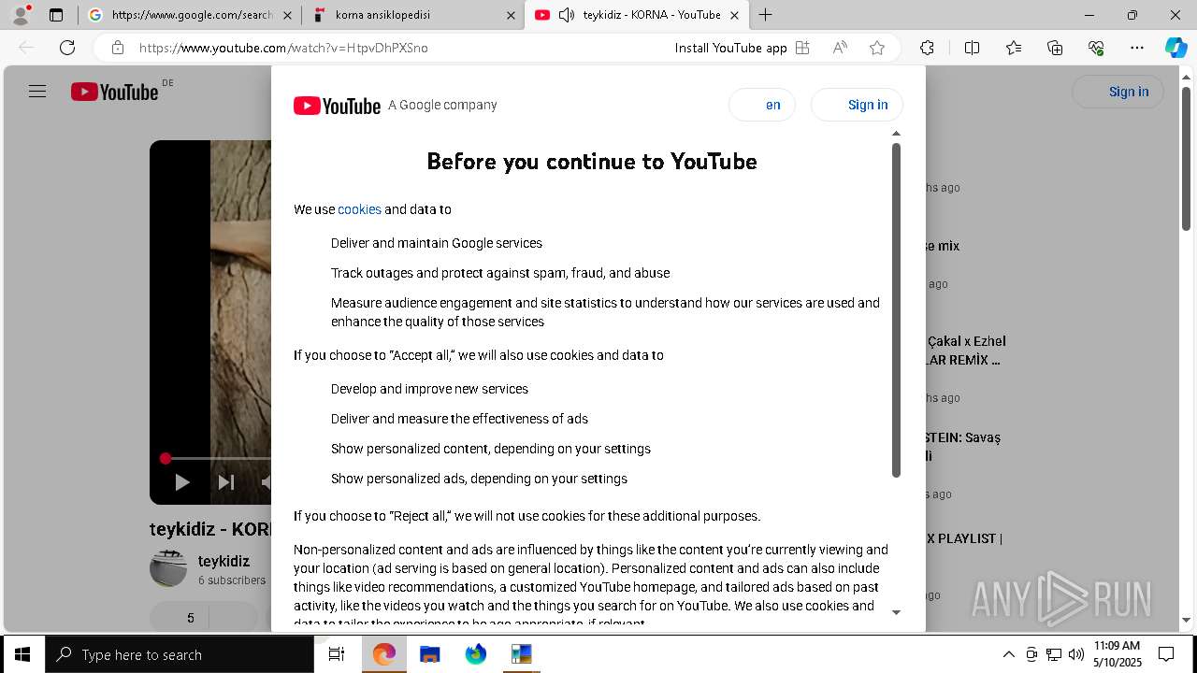Open the read aloud icon

840,48
